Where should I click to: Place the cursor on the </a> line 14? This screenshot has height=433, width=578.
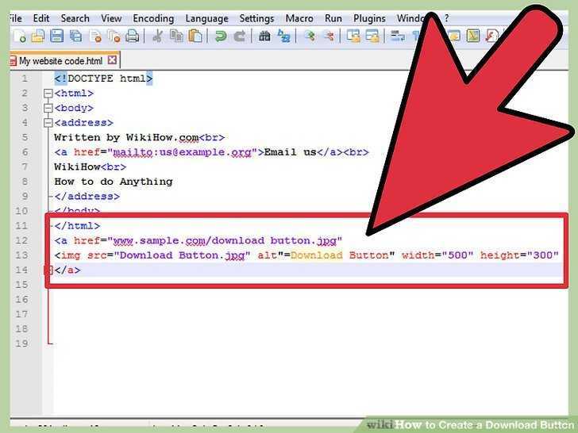tap(306, 270)
